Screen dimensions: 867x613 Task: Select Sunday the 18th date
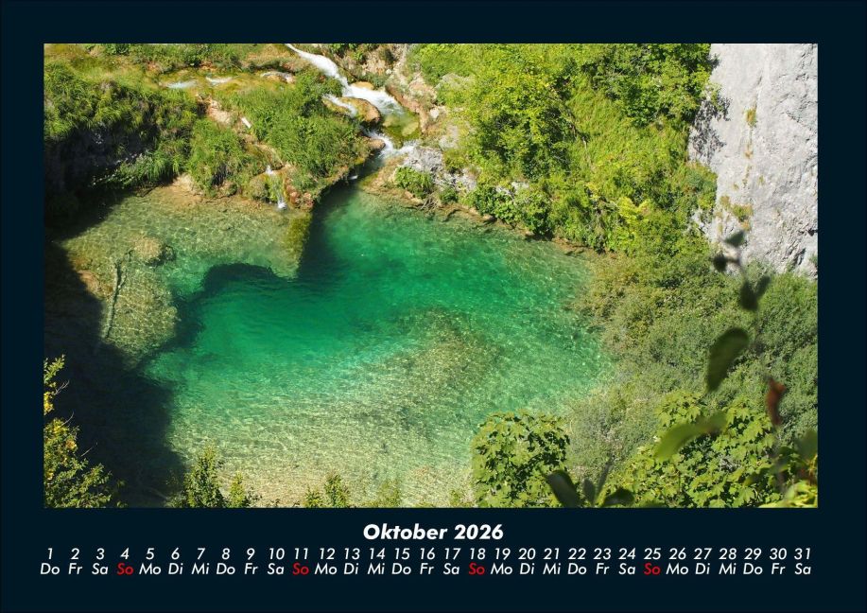[477, 561]
